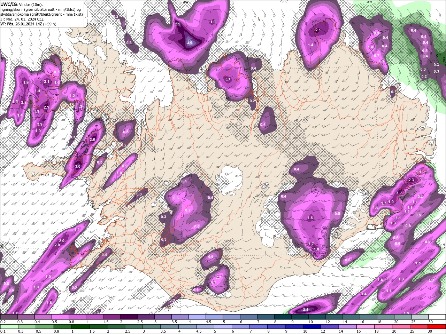Pick the light blue 5 swatch on the rain scale

[222, 327]
